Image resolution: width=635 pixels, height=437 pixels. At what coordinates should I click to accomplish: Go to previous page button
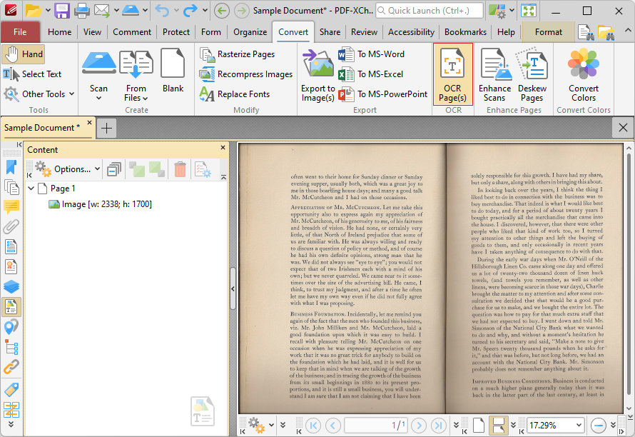(333, 426)
